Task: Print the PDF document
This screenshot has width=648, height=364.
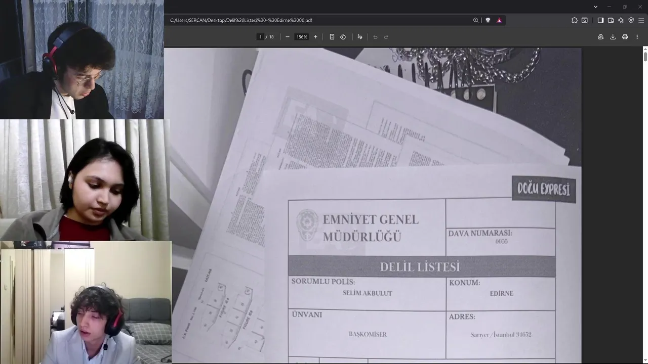Action: [x=625, y=37]
